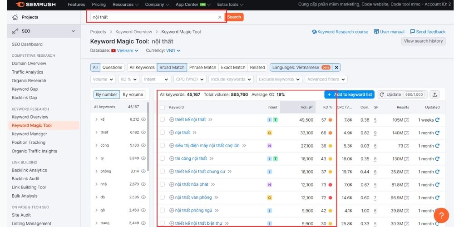Click the Semrush logo

(x=36, y=5)
